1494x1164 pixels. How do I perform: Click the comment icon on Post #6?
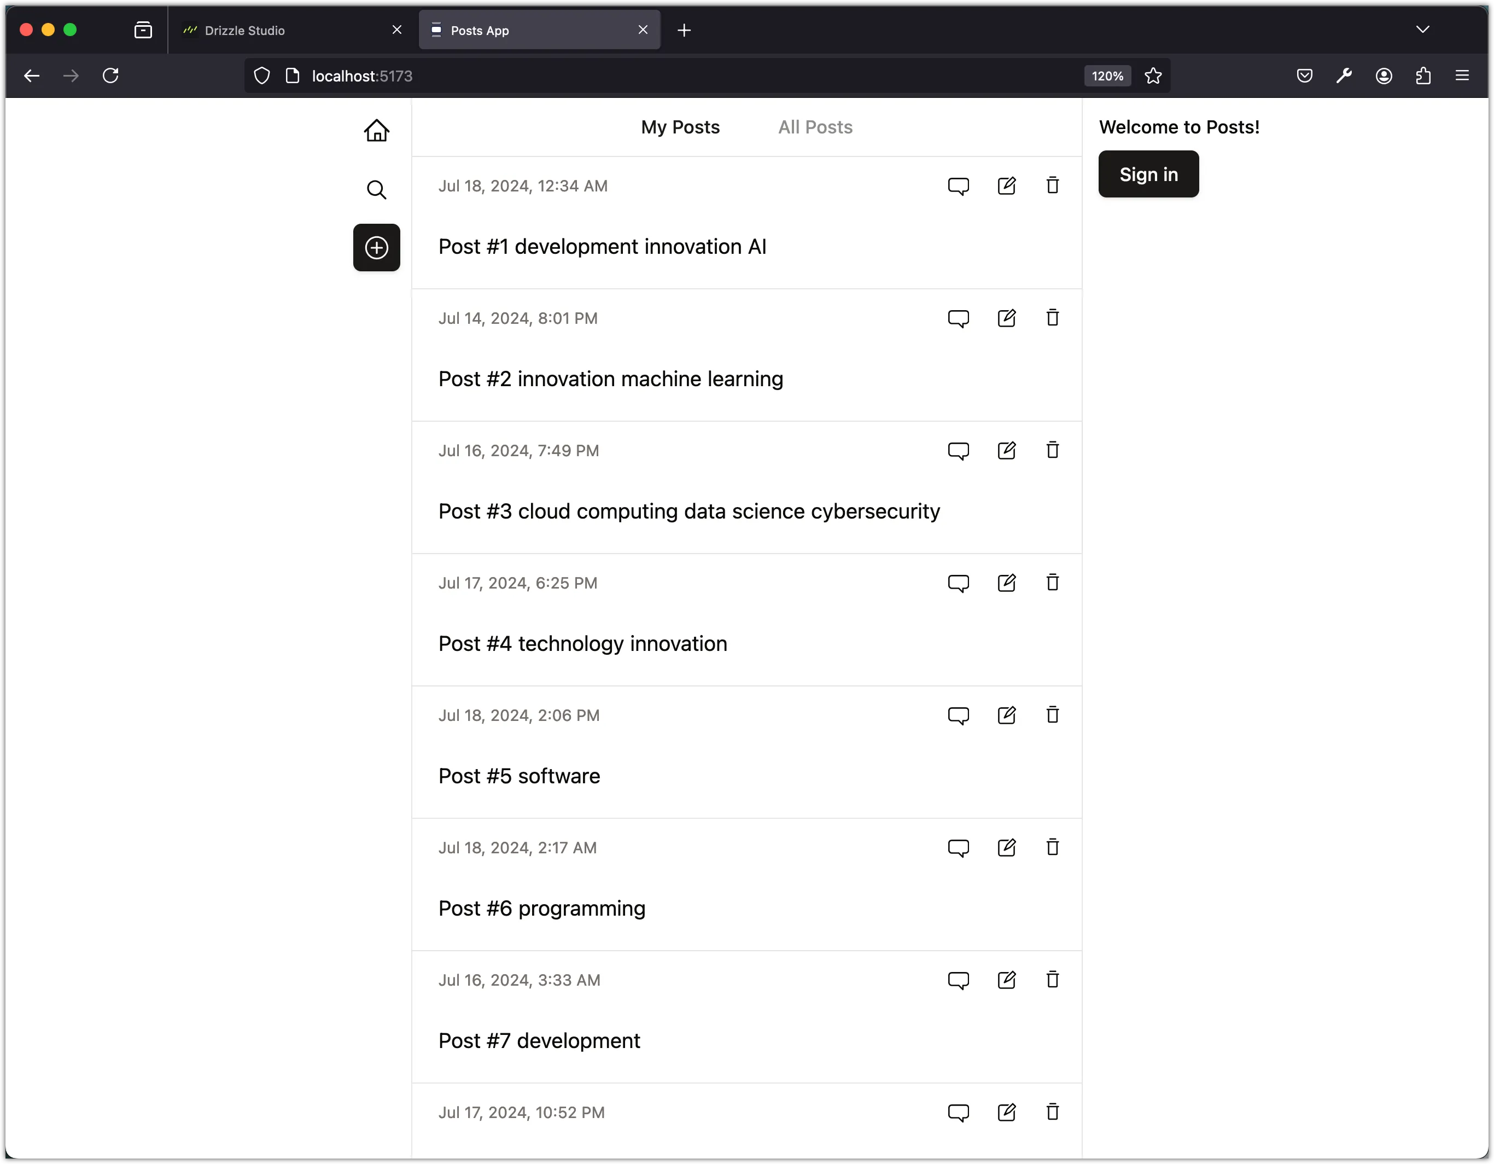958,846
